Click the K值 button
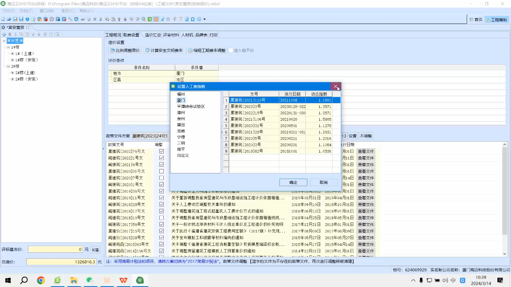The width and height of the screenshot is (511, 287). [x=95, y=250]
